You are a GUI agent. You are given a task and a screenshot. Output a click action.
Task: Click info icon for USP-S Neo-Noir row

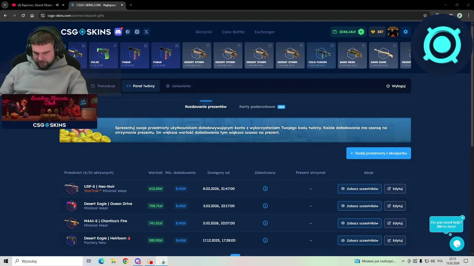[265, 189]
